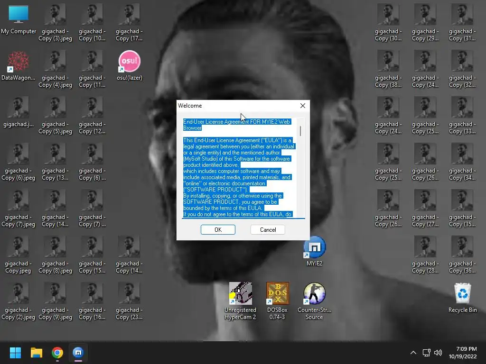Select gigachad - Copy (27... file
This screenshot has height=364, width=486.
[425, 209]
